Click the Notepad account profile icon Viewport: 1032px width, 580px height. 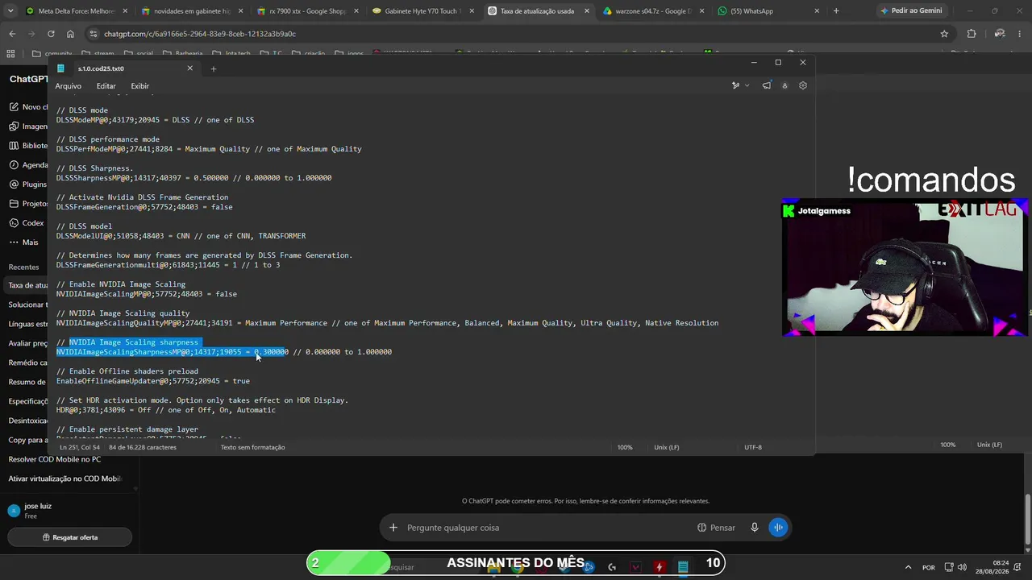784,85
